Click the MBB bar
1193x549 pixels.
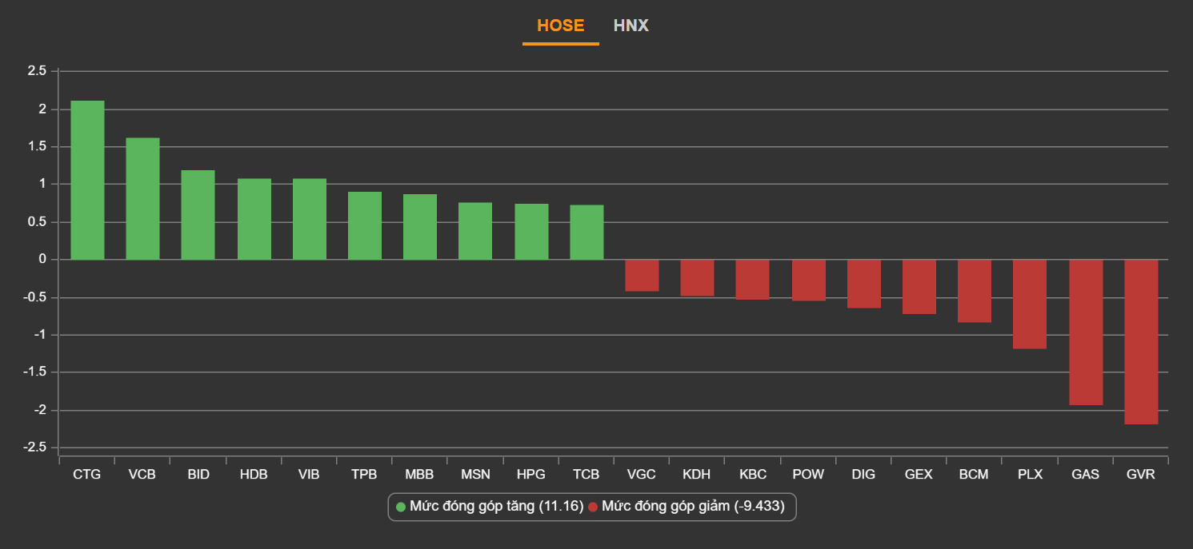[x=419, y=227]
